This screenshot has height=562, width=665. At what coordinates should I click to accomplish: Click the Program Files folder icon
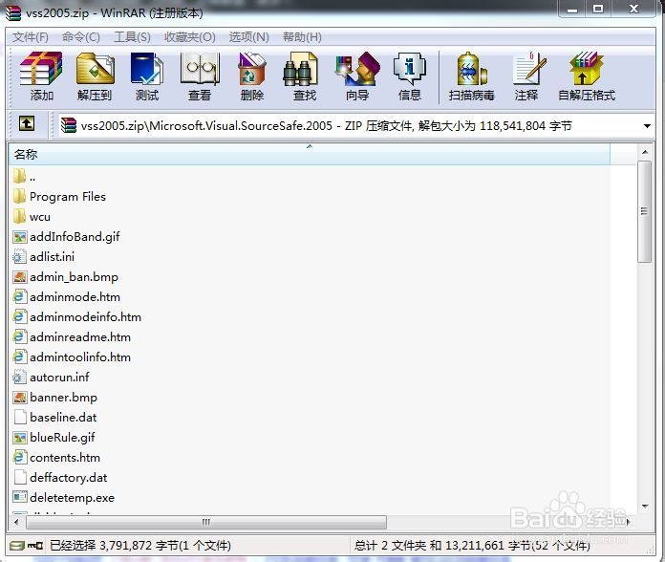19,196
